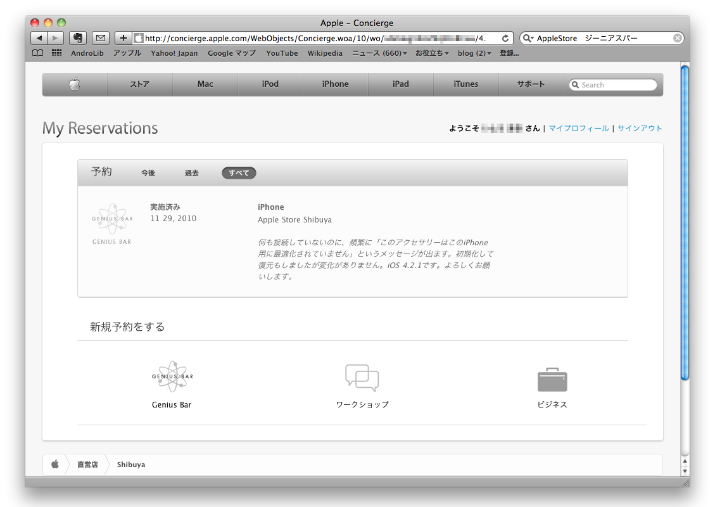Click the scrollbar down arrow
715x507 pixels.
click(x=685, y=470)
